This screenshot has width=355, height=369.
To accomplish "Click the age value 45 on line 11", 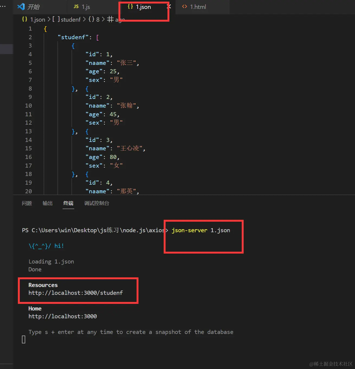I will point(113,114).
